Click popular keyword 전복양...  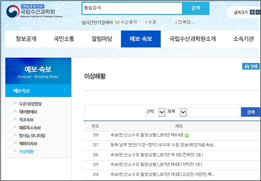[x=186, y=22]
